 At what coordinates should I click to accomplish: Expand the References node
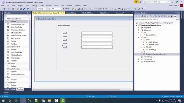139,30
